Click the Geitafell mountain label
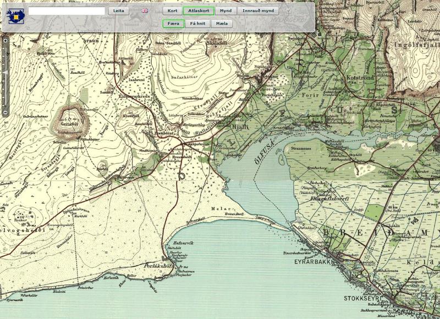440x319 pixels. coord(70,123)
